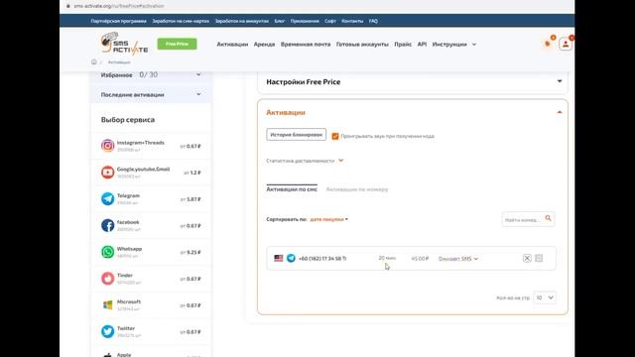This screenshot has width=635, height=357.
Task: Click the История блокировок button
Action: point(296,135)
